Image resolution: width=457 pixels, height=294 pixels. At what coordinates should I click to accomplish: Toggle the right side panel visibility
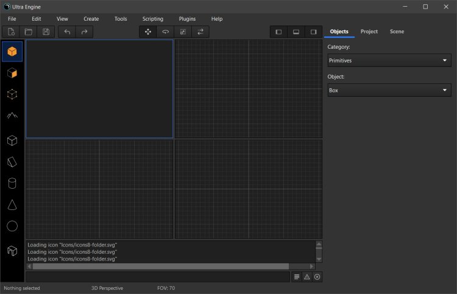313,32
